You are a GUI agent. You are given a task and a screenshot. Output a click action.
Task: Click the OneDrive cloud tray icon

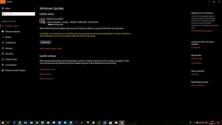point(197,123)
